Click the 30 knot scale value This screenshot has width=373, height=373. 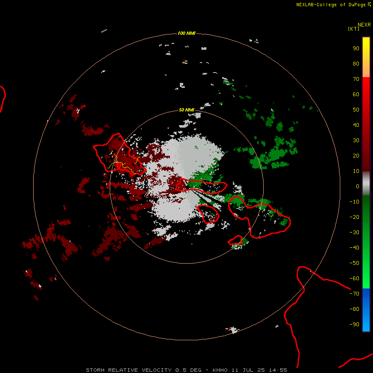point(356,140)
